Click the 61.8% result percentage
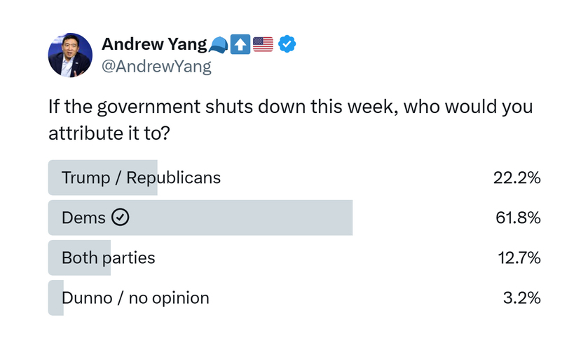This screenshot has height=353, width=588. [x=518, y=218]
